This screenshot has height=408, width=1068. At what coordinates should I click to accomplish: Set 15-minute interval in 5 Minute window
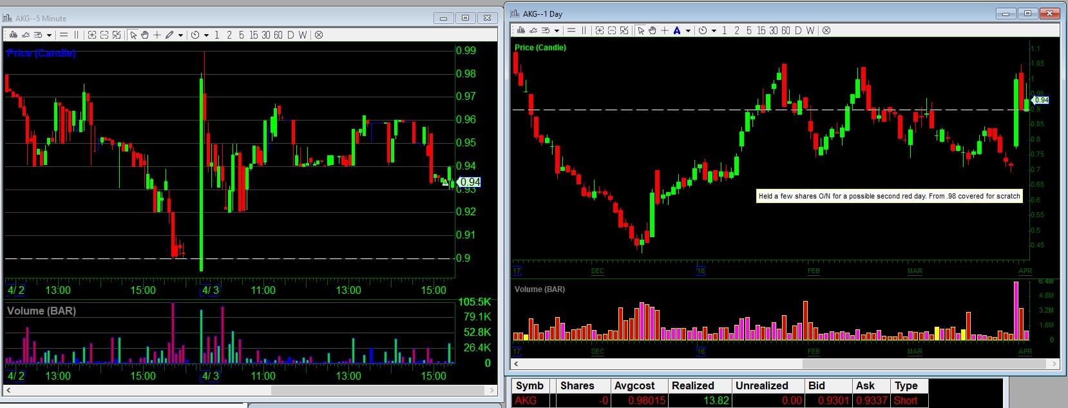[x=254, y=35]
